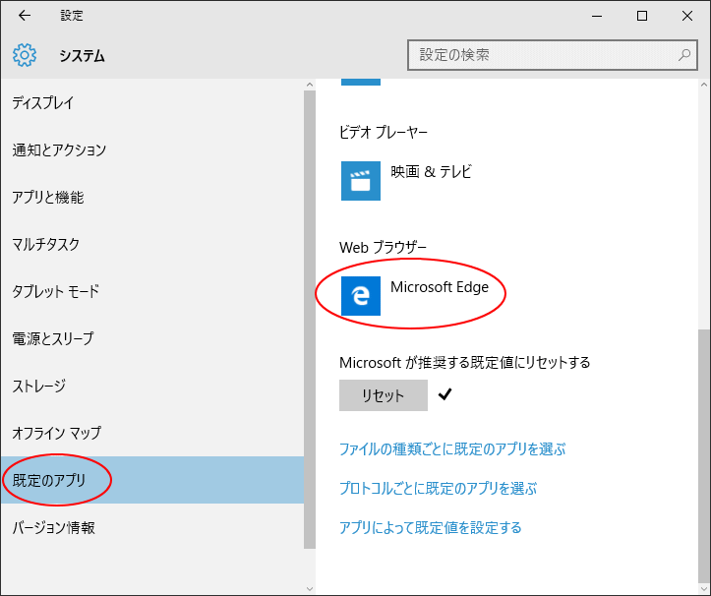This screenshot has height=596, width=711.
Task: Click the partially visible app icon above ビデオ プレーヤー
Action: click(361, 82)
